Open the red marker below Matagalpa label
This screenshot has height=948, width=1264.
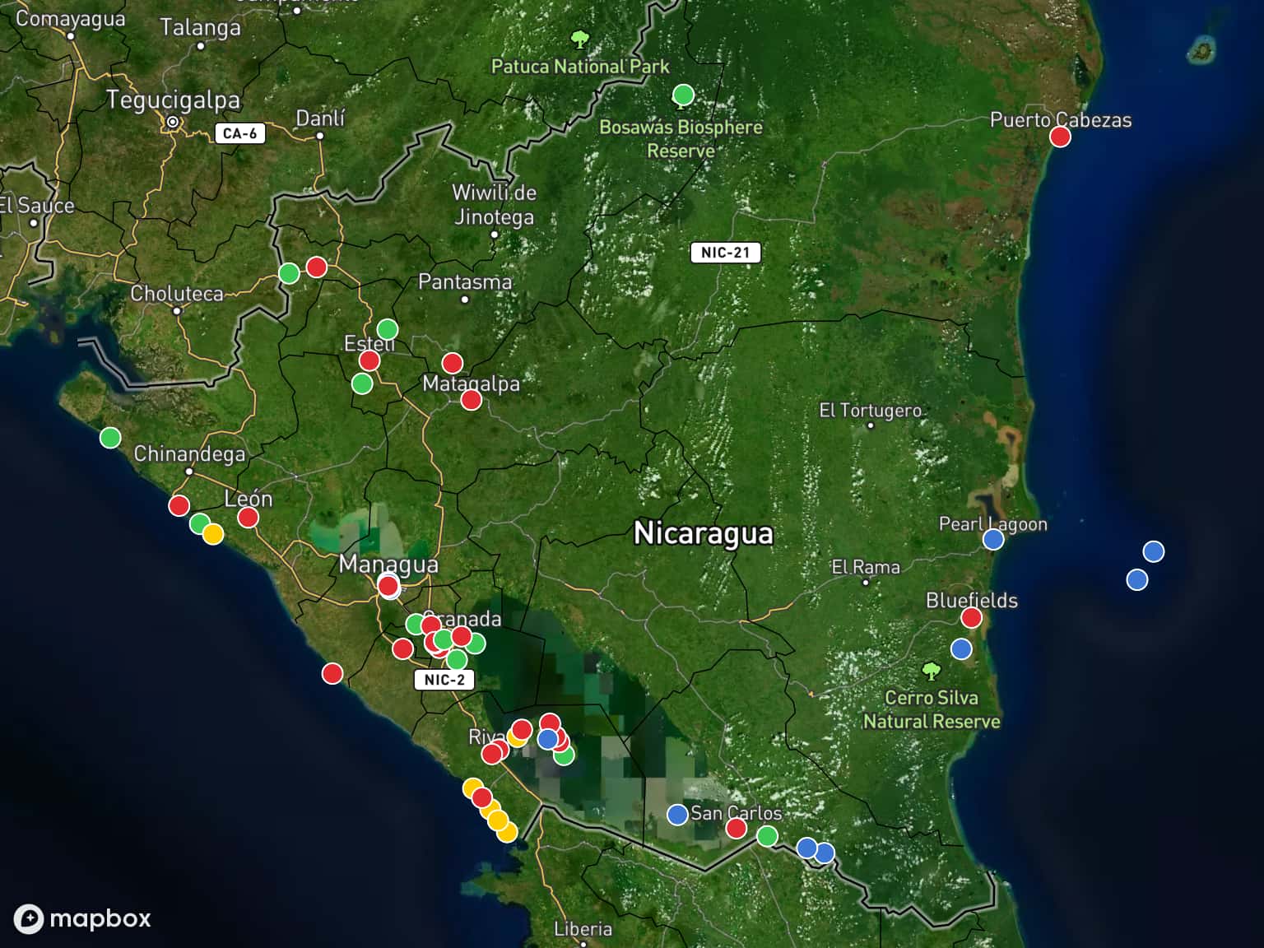coord(471,400)
